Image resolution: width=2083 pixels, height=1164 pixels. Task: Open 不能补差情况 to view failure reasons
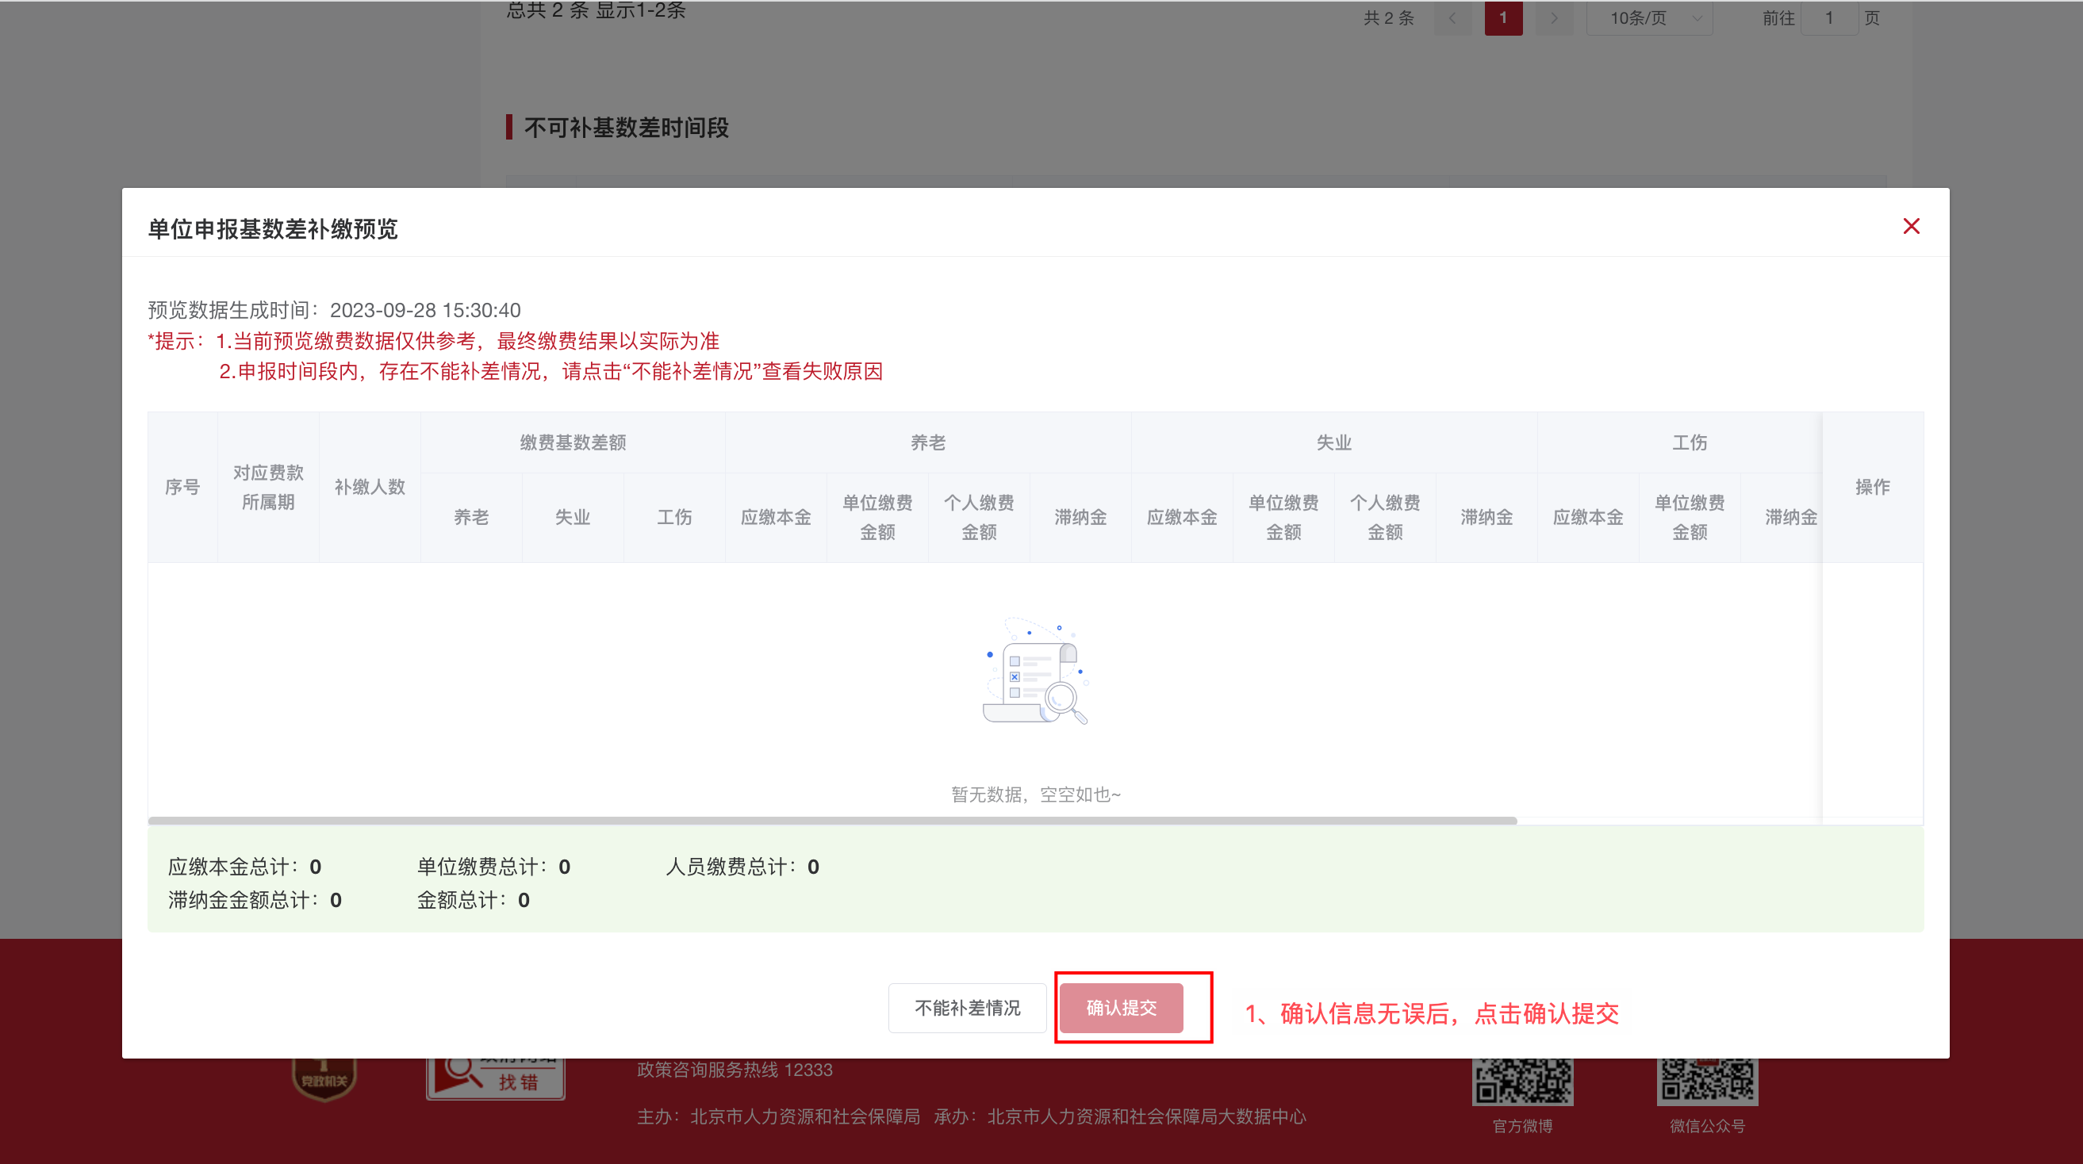[x=967, y=1008]
